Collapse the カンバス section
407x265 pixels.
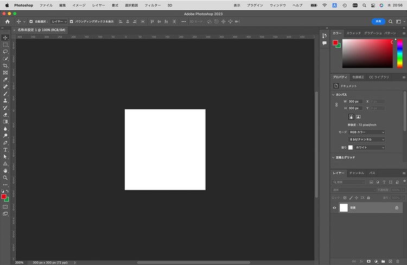pyautogui.click(x=333, y=94)
